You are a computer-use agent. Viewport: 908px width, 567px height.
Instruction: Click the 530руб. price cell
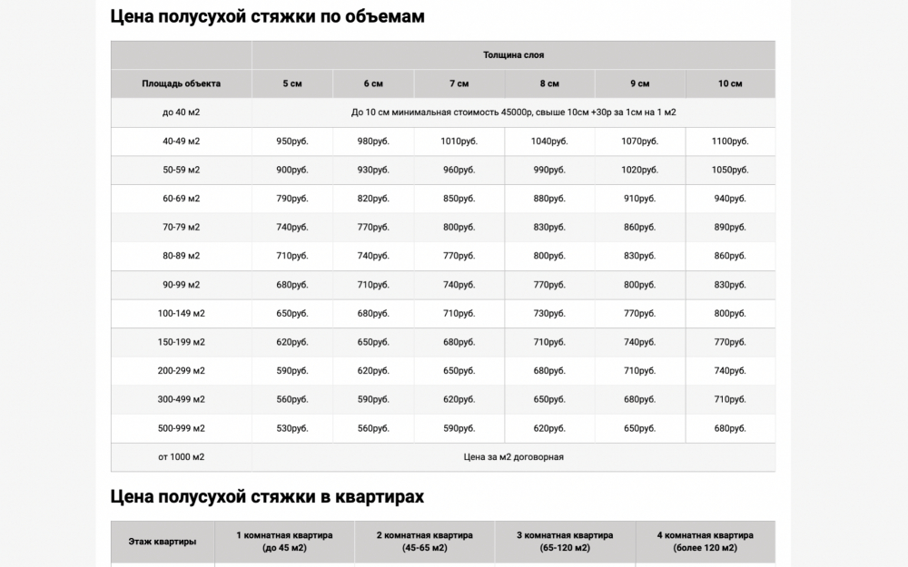(x=292, y=428)
